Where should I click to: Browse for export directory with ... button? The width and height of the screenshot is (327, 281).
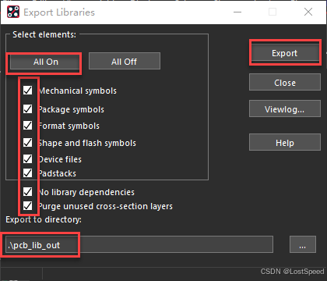click(x=303, y=244)
